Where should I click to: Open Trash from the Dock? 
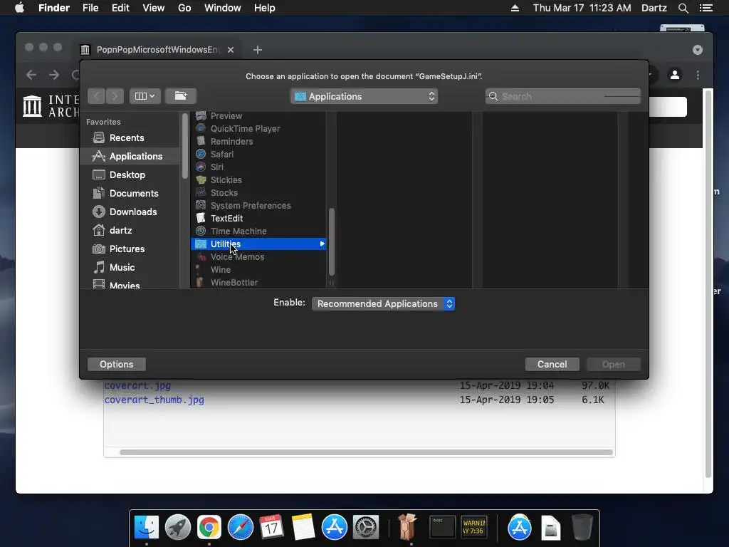582,528
